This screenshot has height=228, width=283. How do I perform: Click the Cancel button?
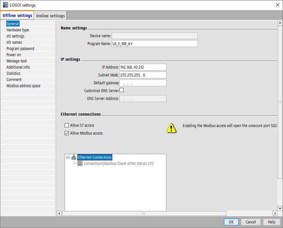coord(251,222)
